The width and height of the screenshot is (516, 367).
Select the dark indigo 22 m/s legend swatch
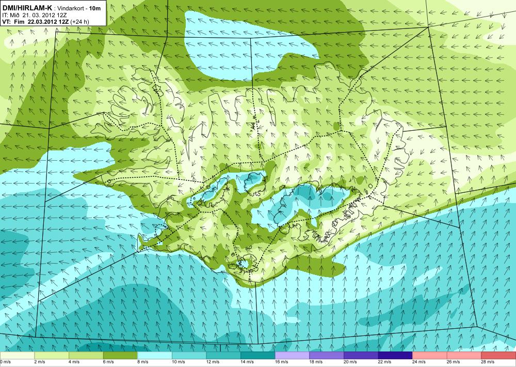point(395,356)
